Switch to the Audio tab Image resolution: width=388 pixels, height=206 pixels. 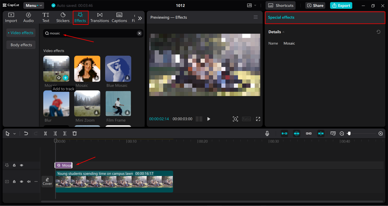click(28, 18)
